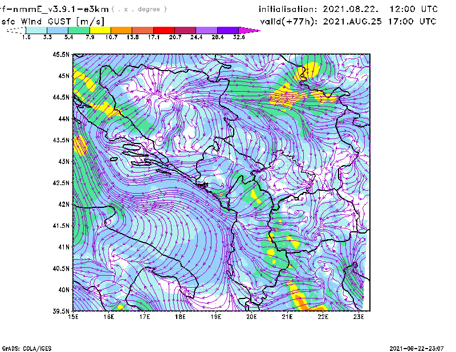
Task: Click the legend value '17.1'
Action: [x=154, y=37]
